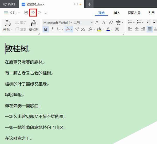The image size is (157, 144).
Task: Toggle justify alignment icon
Action: pyautogui.click(x=150, y=29)
